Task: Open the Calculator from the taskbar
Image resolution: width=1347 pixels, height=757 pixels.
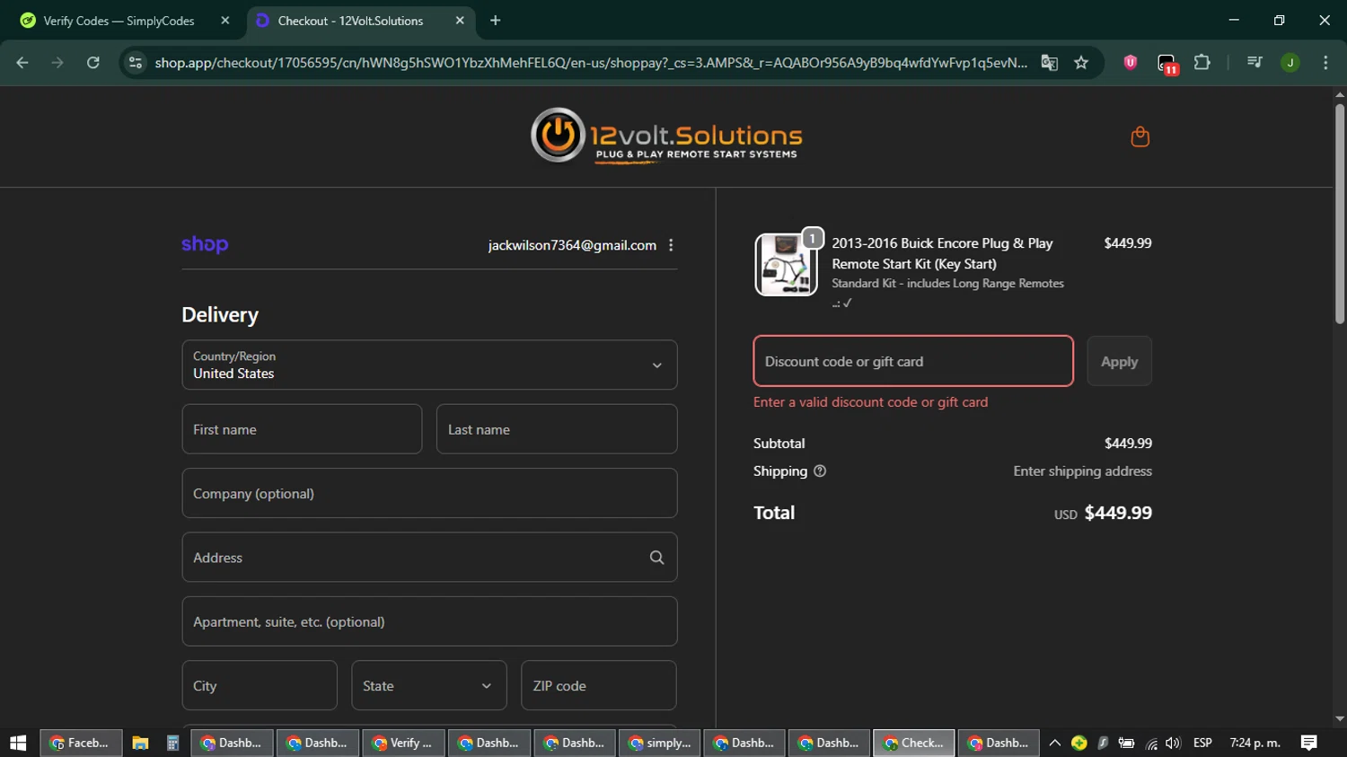Action: [172, 743]
